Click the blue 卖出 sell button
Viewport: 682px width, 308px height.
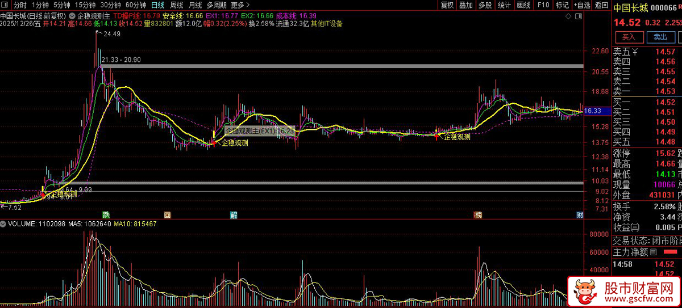[x=660, y=37]
